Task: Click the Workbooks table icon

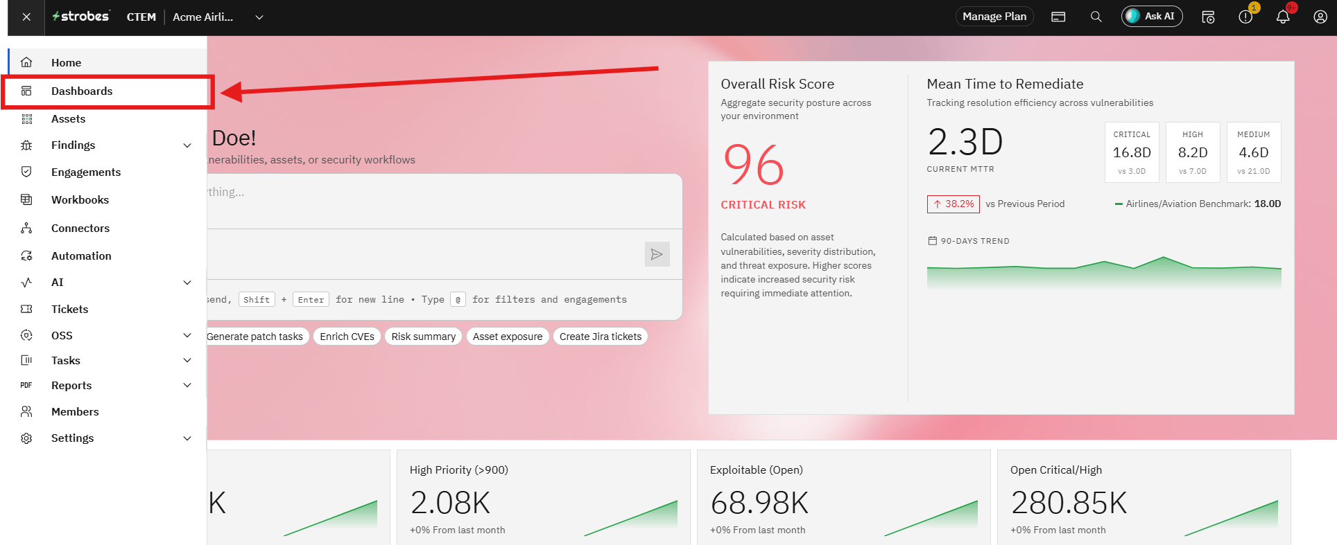Action: (26, 199)
